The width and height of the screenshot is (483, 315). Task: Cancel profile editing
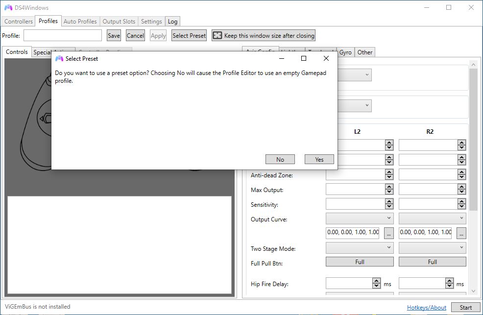(x=135, y=35)
